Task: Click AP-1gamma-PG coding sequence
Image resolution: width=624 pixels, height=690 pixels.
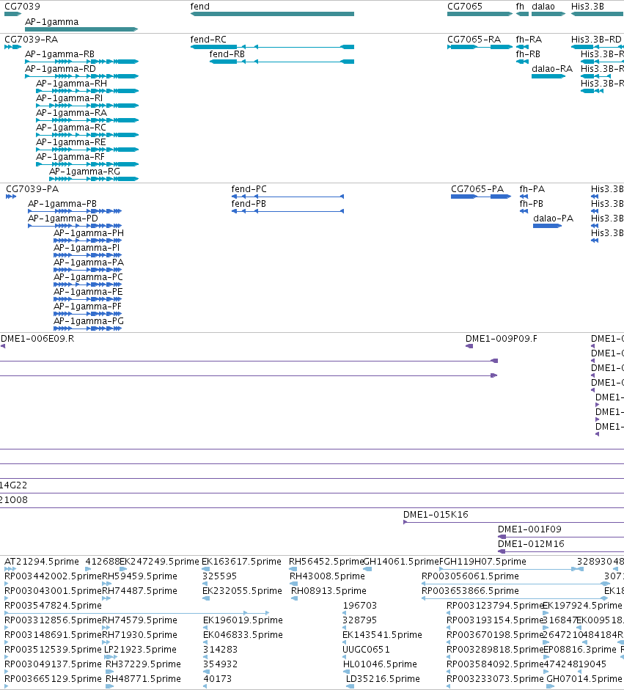Action: 87,329
